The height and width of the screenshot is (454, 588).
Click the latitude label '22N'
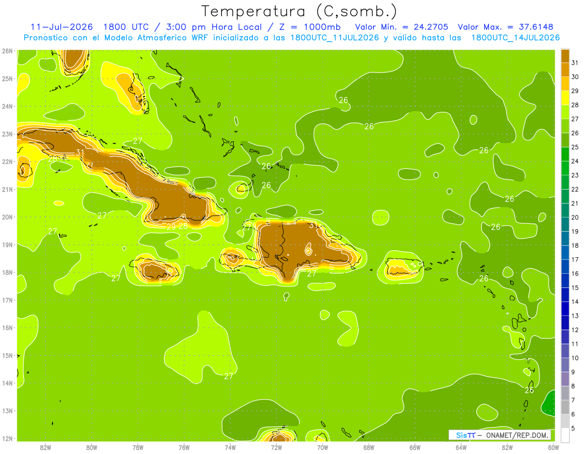(7, 162)
